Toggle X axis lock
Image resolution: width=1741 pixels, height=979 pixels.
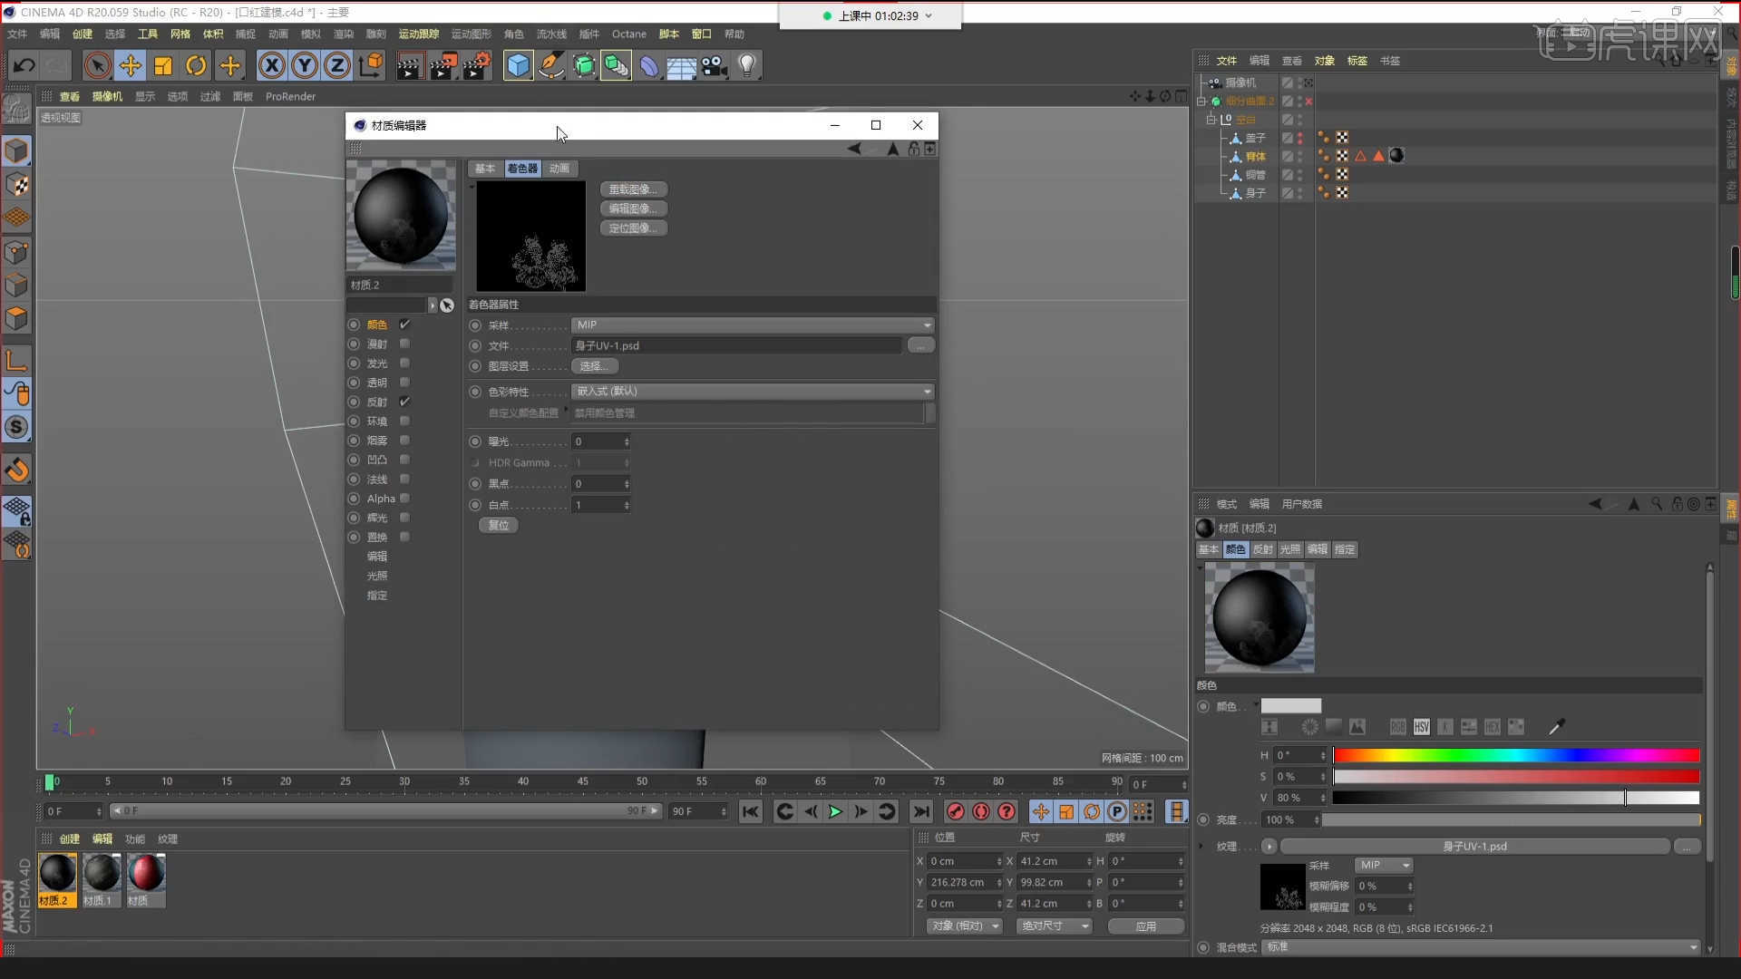272,65
